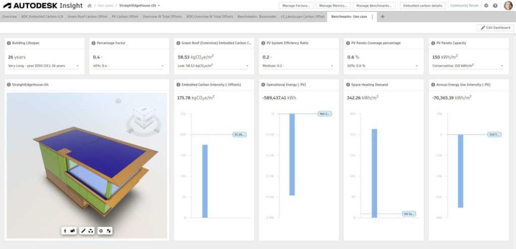Open the Building Lifespan dropdown
Screen dimensions: 516x249
pyautogui.click(x=44, y=66)
